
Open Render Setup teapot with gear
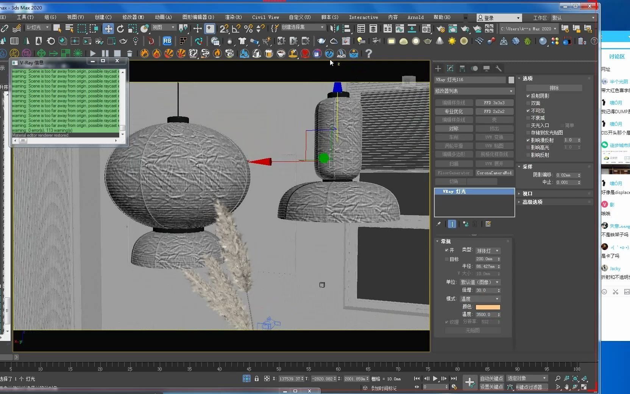(x=440, y=29)
